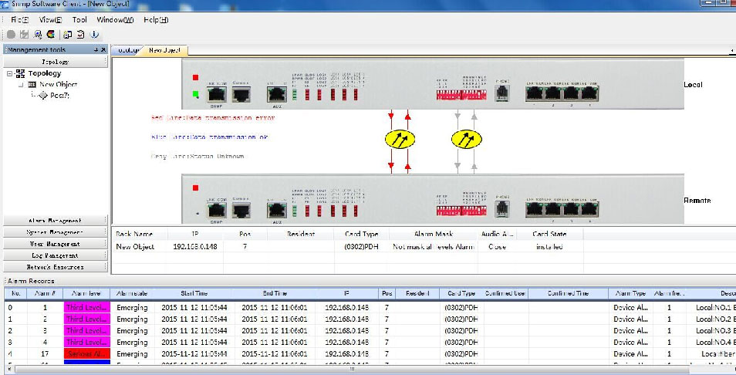Click the Card State cell reading installed
736x375 pixels.
pos(549,246)
